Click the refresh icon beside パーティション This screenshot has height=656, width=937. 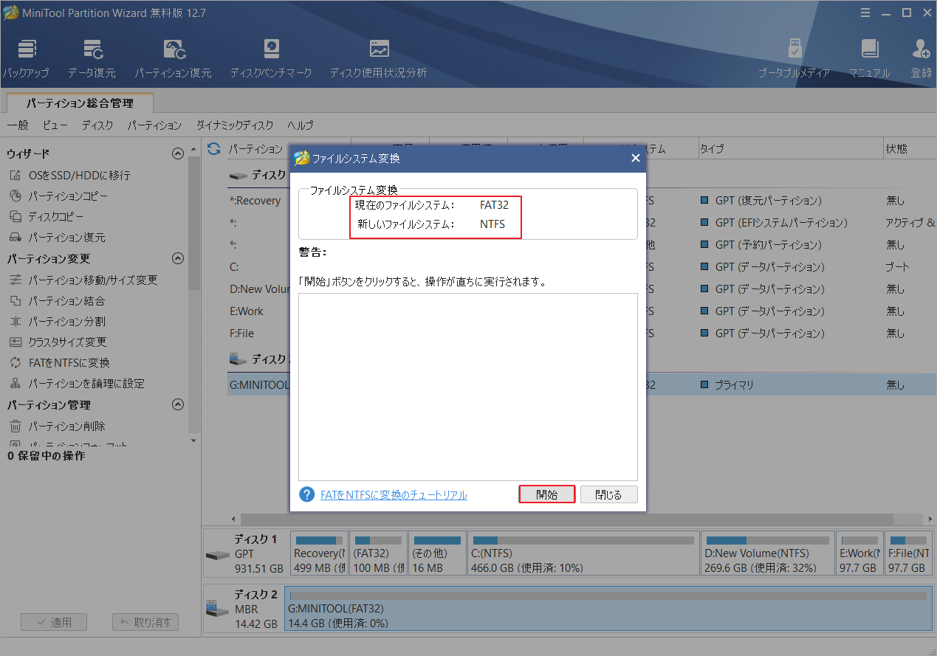213,148
